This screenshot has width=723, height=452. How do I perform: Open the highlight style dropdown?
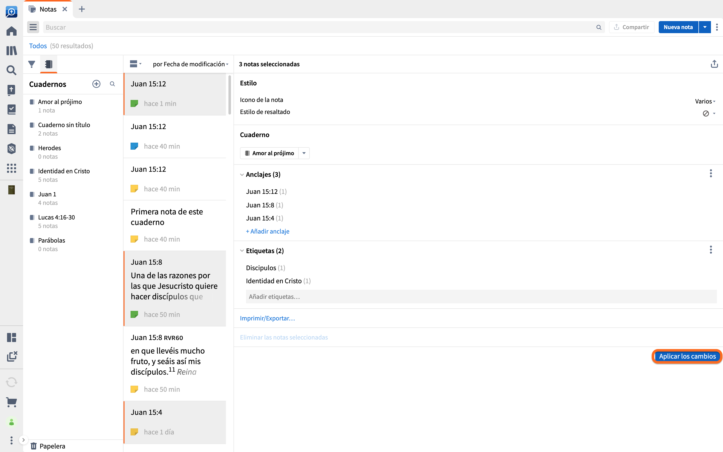tap(709, 113)
